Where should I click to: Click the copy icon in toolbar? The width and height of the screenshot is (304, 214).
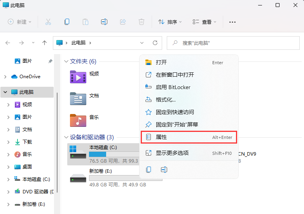click(x=67, y=22)
